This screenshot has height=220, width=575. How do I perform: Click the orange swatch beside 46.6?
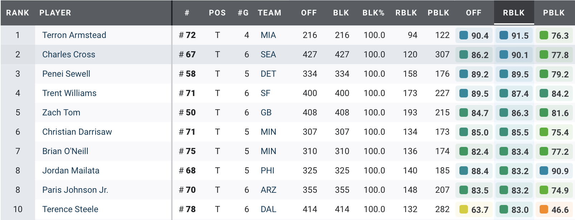click(544, 209)
